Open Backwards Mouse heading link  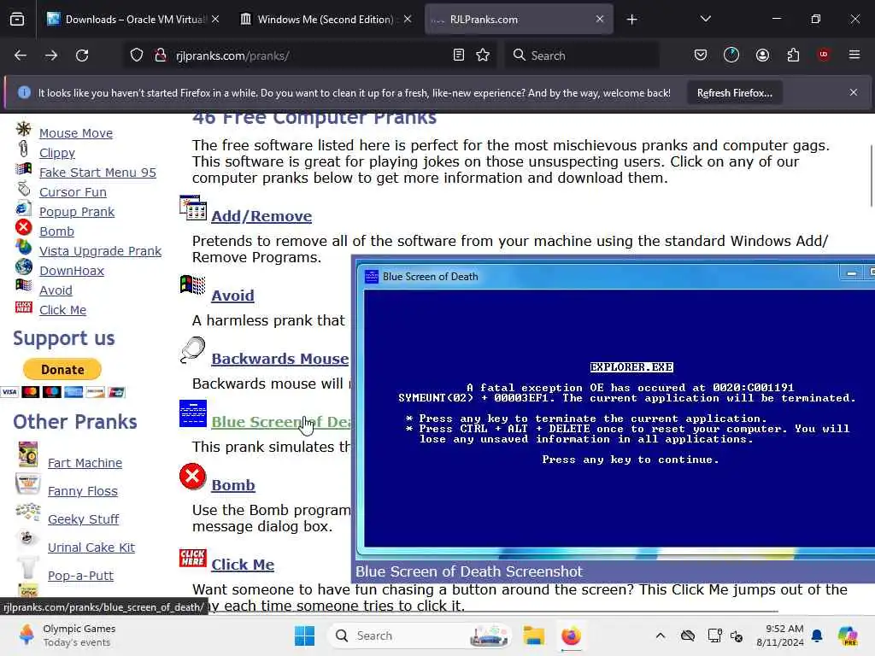tap(280, 359)
